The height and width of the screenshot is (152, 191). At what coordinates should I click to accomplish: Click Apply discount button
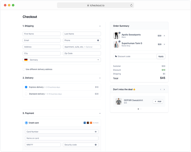click(161, 56)
